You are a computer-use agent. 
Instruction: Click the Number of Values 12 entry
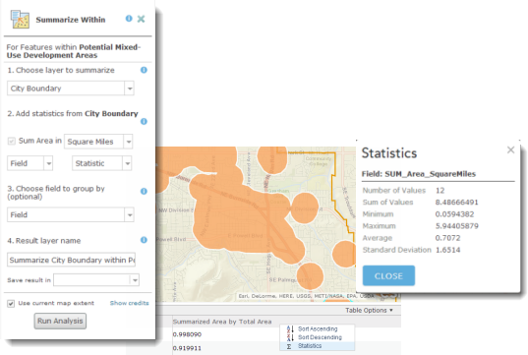[440, 191]
